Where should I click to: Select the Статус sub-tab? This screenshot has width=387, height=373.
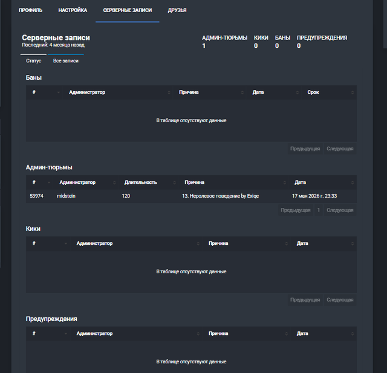coord(34,60)
